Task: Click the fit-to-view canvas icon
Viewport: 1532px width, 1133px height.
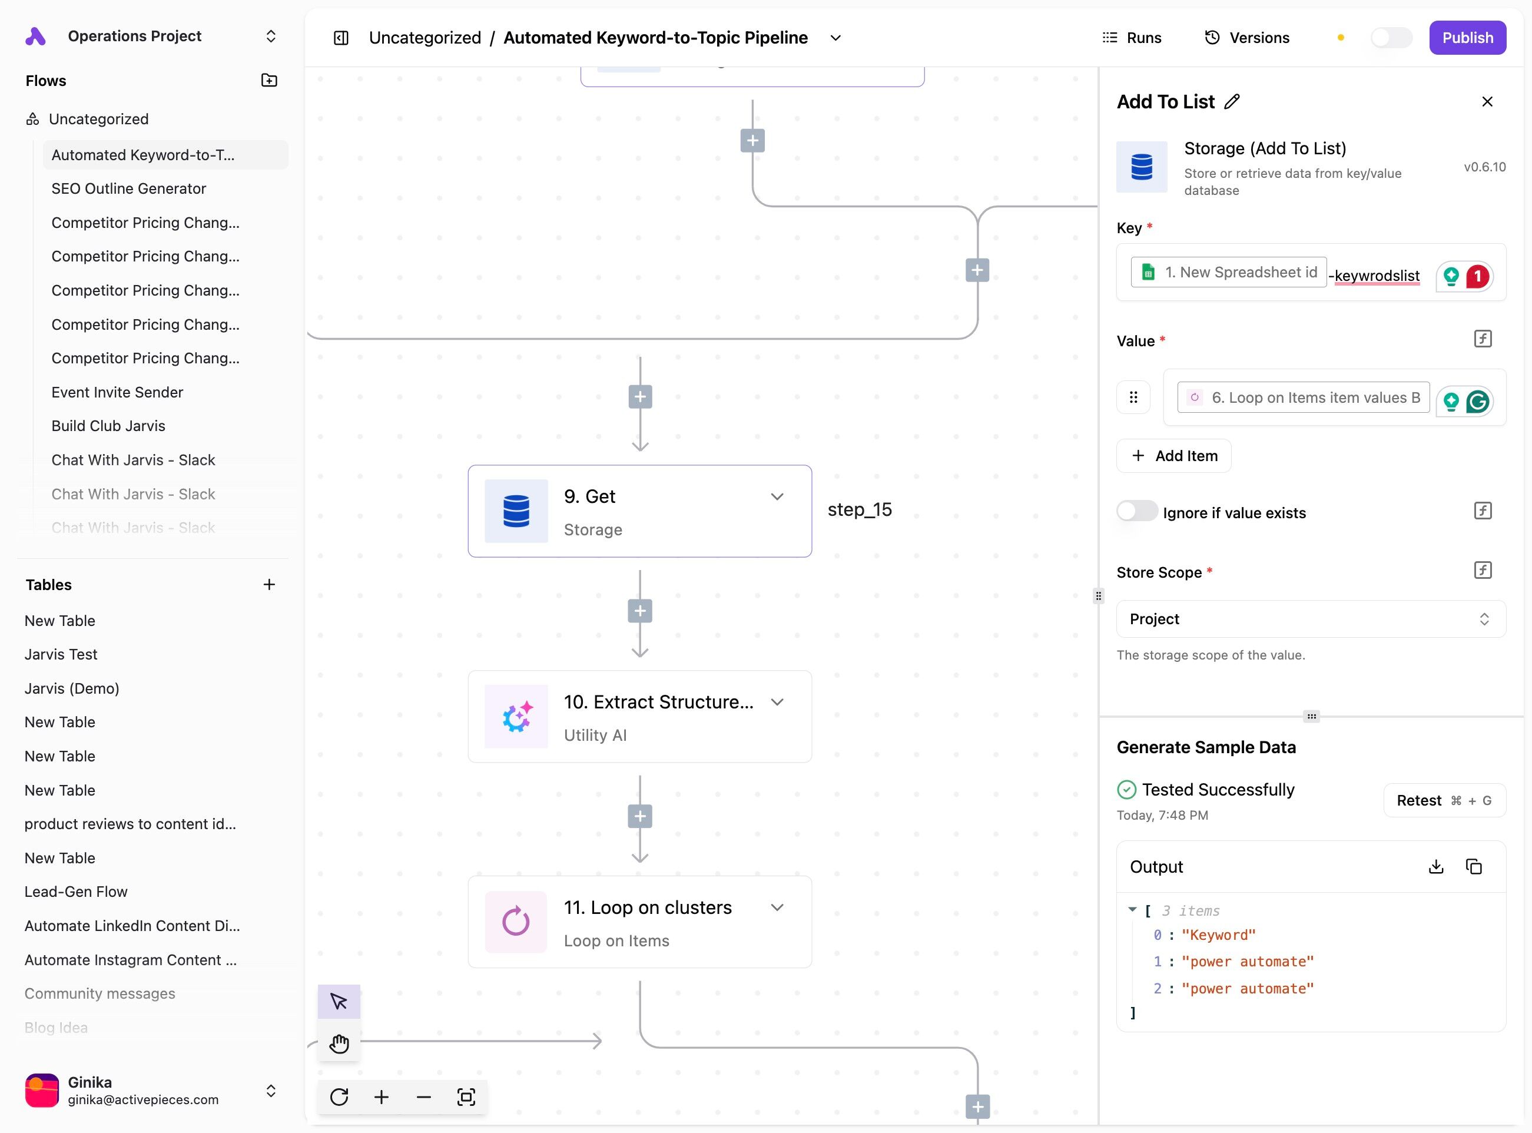Action: point(466,1096)
